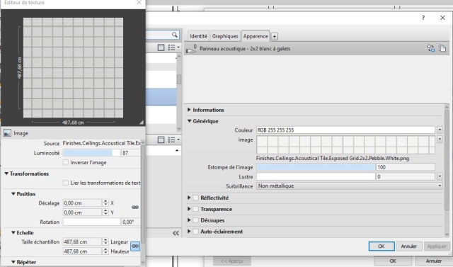Click the Décalage X spinner arrows
The image size is (453, 267).
click(105, 203)
